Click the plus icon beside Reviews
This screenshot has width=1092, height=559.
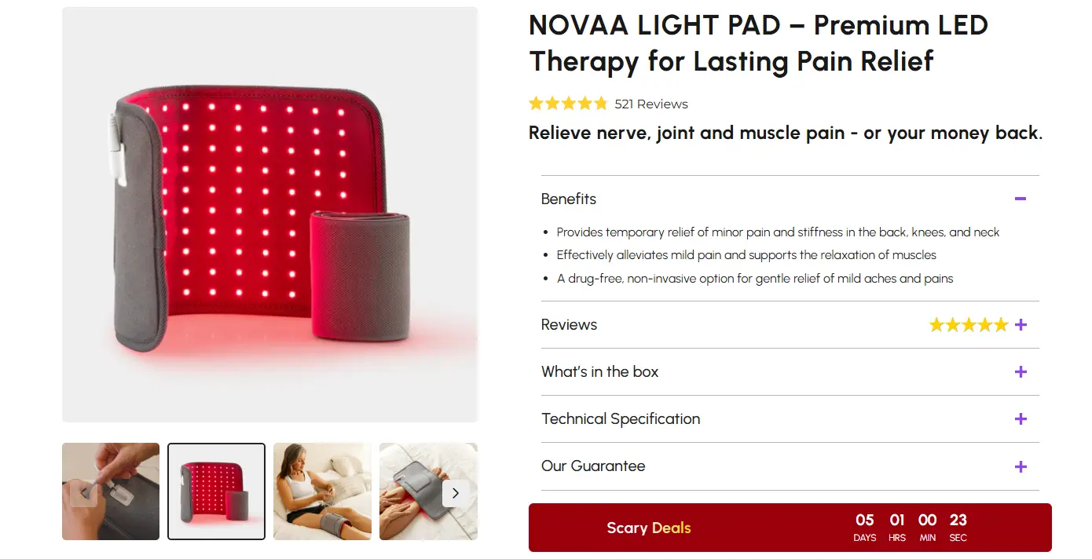(1021, 324)
